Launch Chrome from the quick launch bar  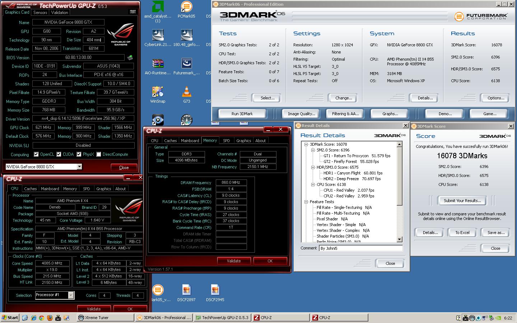pos(42,318)
